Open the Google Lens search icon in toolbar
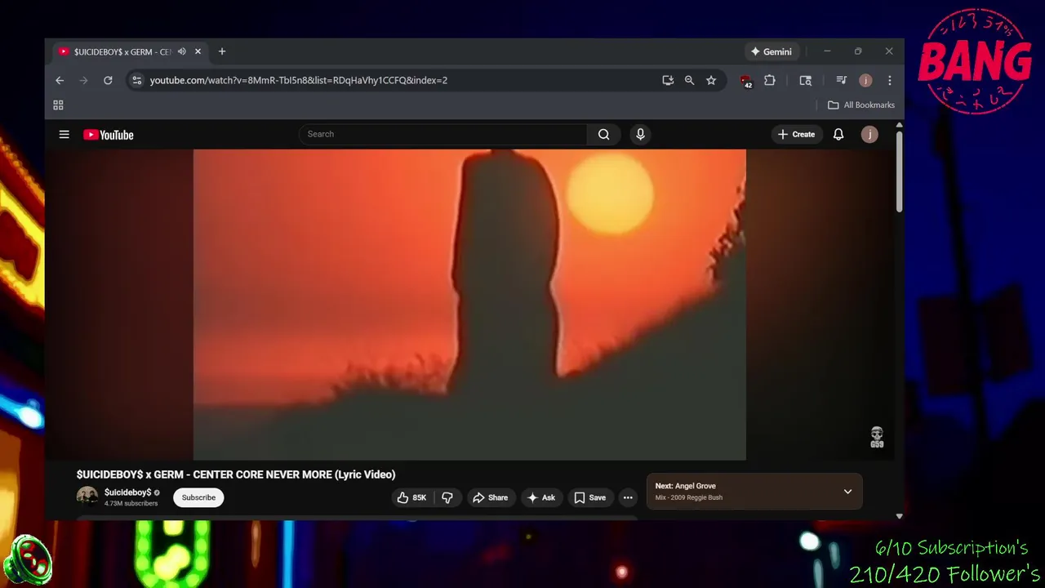 805,80
